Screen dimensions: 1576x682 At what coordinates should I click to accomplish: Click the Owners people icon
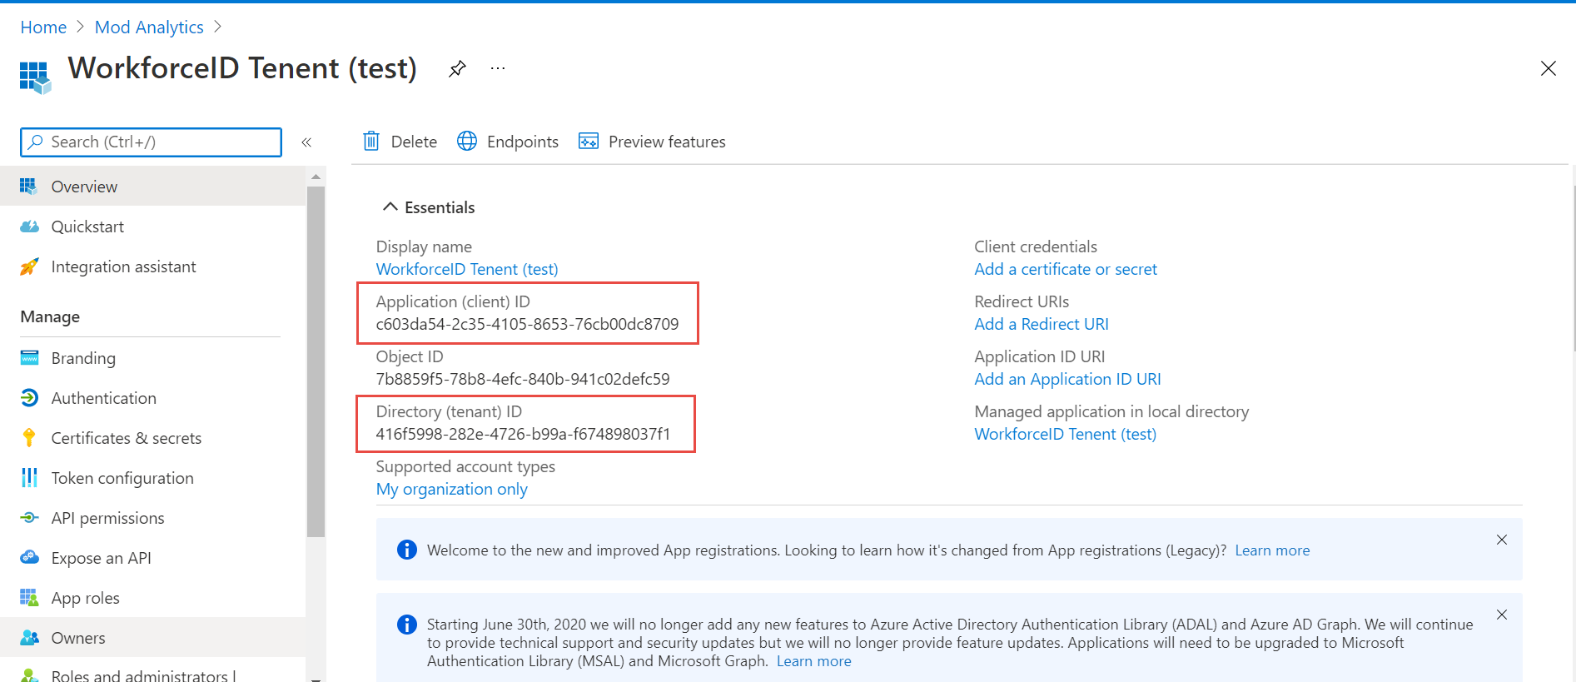coord(29,638)
